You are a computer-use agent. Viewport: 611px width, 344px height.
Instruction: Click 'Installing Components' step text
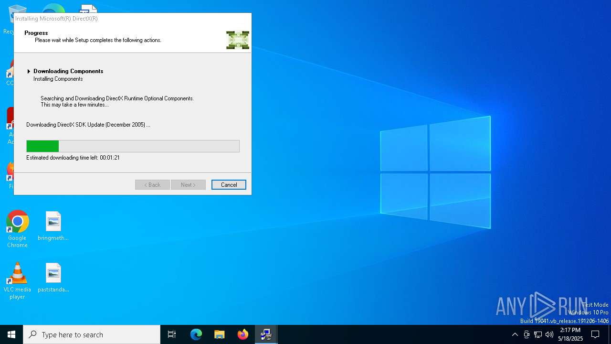pyautogui.click(x=58, y=79)
